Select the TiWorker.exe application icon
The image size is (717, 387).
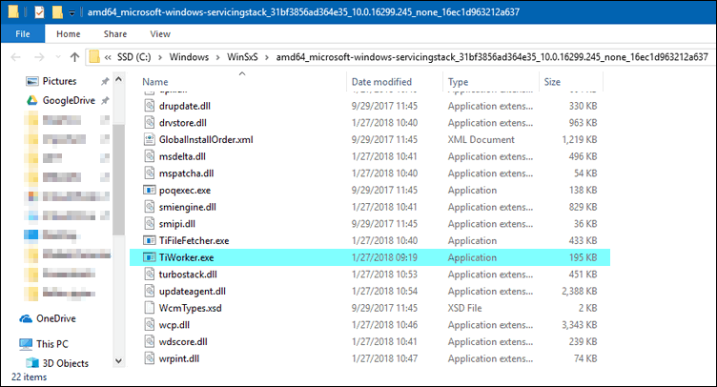[150, 257]
